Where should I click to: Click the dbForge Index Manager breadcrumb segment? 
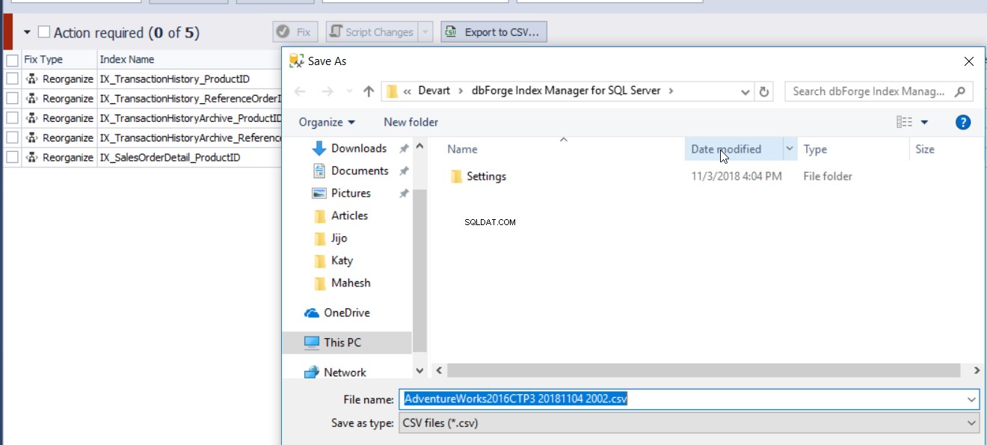coord(566,90)
